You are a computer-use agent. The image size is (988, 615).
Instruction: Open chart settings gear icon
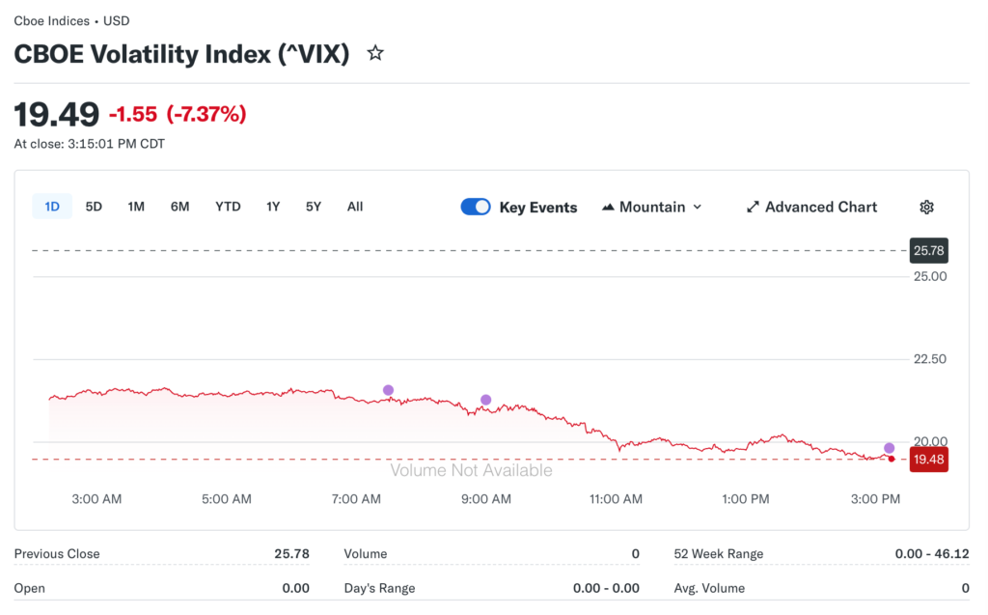926,207
